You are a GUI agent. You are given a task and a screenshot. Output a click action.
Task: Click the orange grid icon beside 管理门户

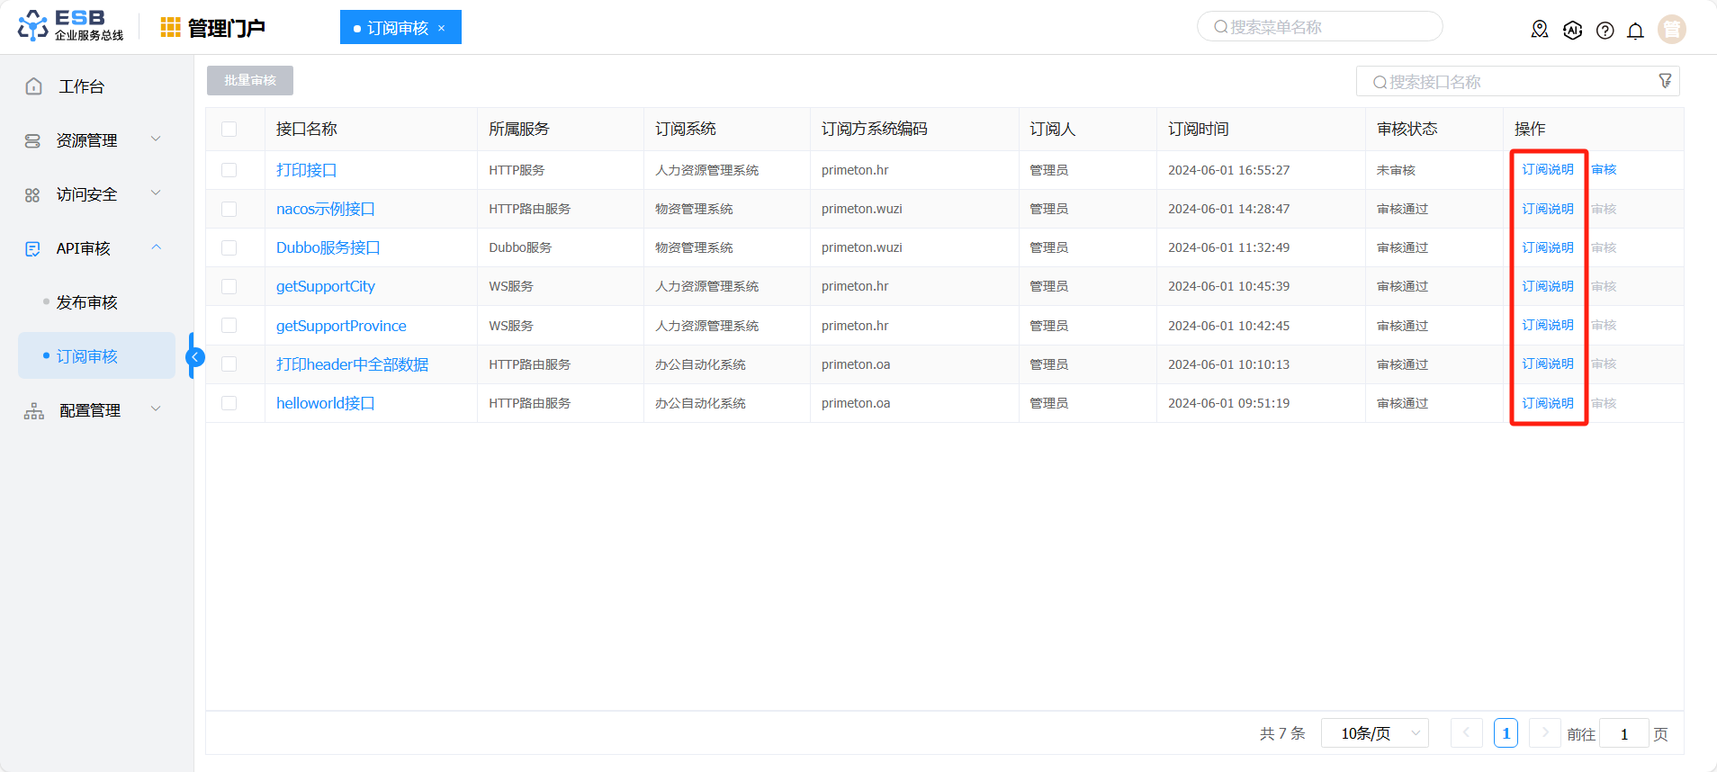(x=170, y=28)
